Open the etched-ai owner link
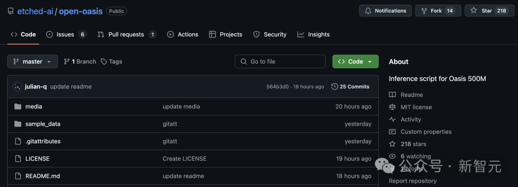This screenshot has width=518, height=187. pyautogui.click(x=35, y=11)
